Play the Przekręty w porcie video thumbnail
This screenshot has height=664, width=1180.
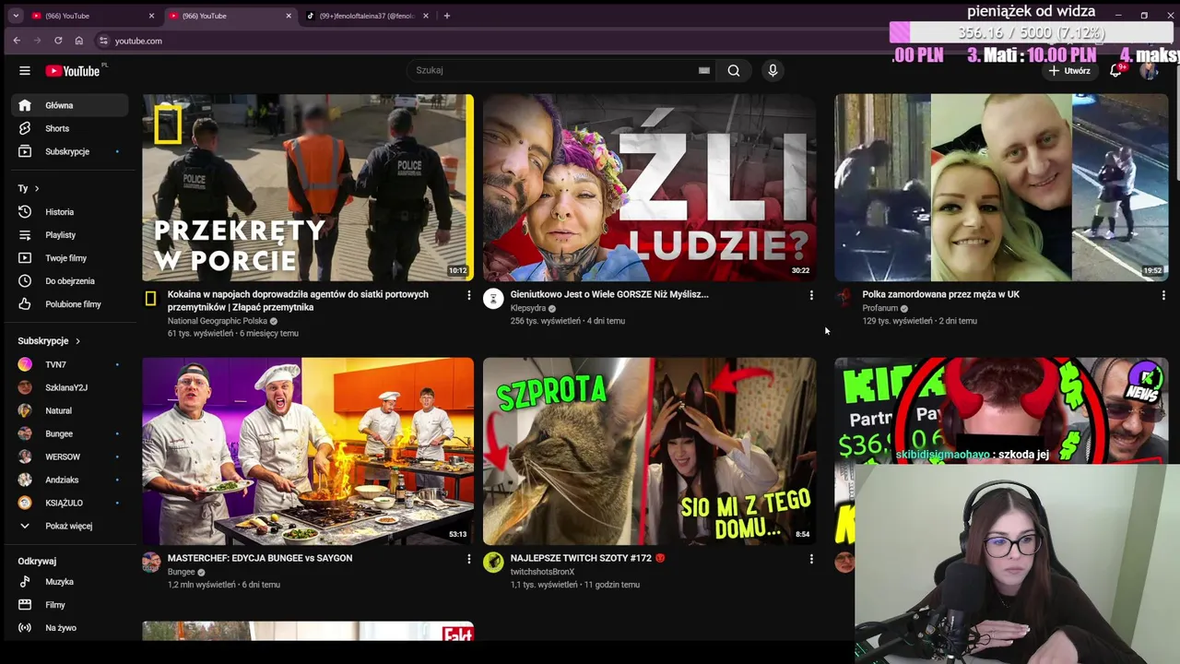[308, 187]
